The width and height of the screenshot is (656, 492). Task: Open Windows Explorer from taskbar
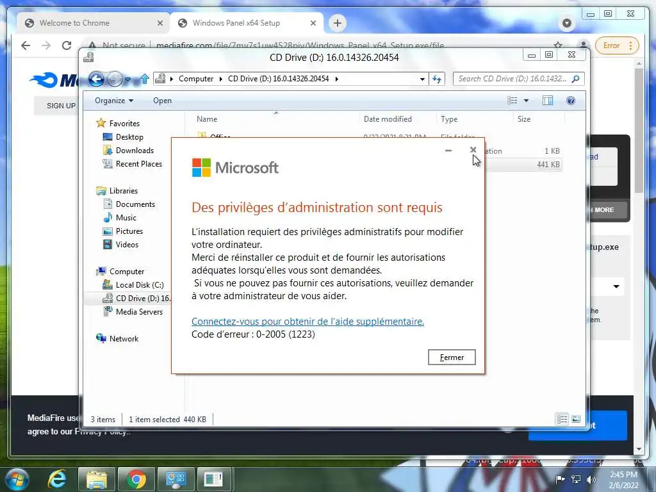tap(97, 479)
